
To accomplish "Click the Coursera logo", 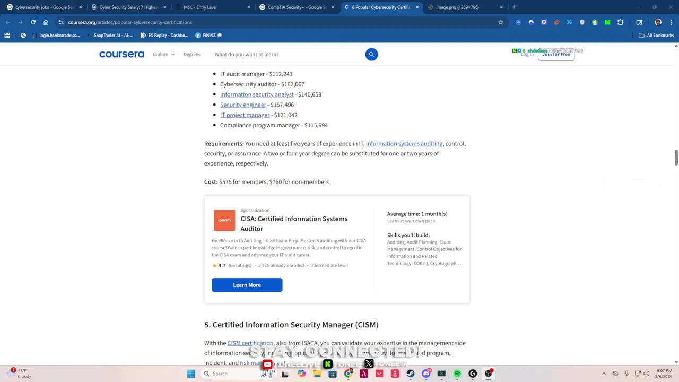I will point(121,54).
